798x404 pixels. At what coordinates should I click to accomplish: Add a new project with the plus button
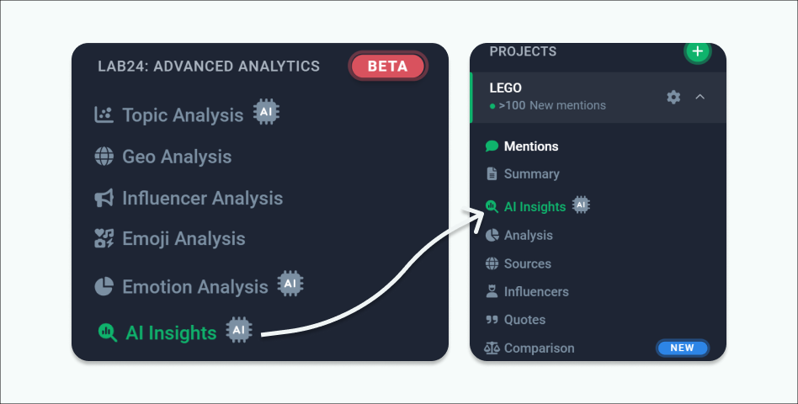pyautogui.click(x=697, y=51)
